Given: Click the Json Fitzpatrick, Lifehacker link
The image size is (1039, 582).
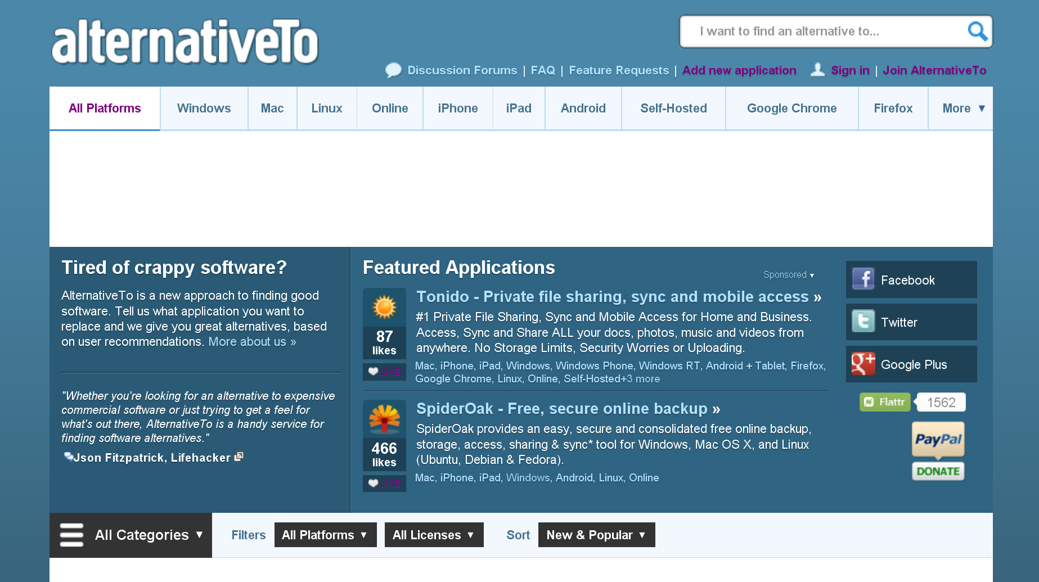Looking at the screenshot, I should coord(152,458).
